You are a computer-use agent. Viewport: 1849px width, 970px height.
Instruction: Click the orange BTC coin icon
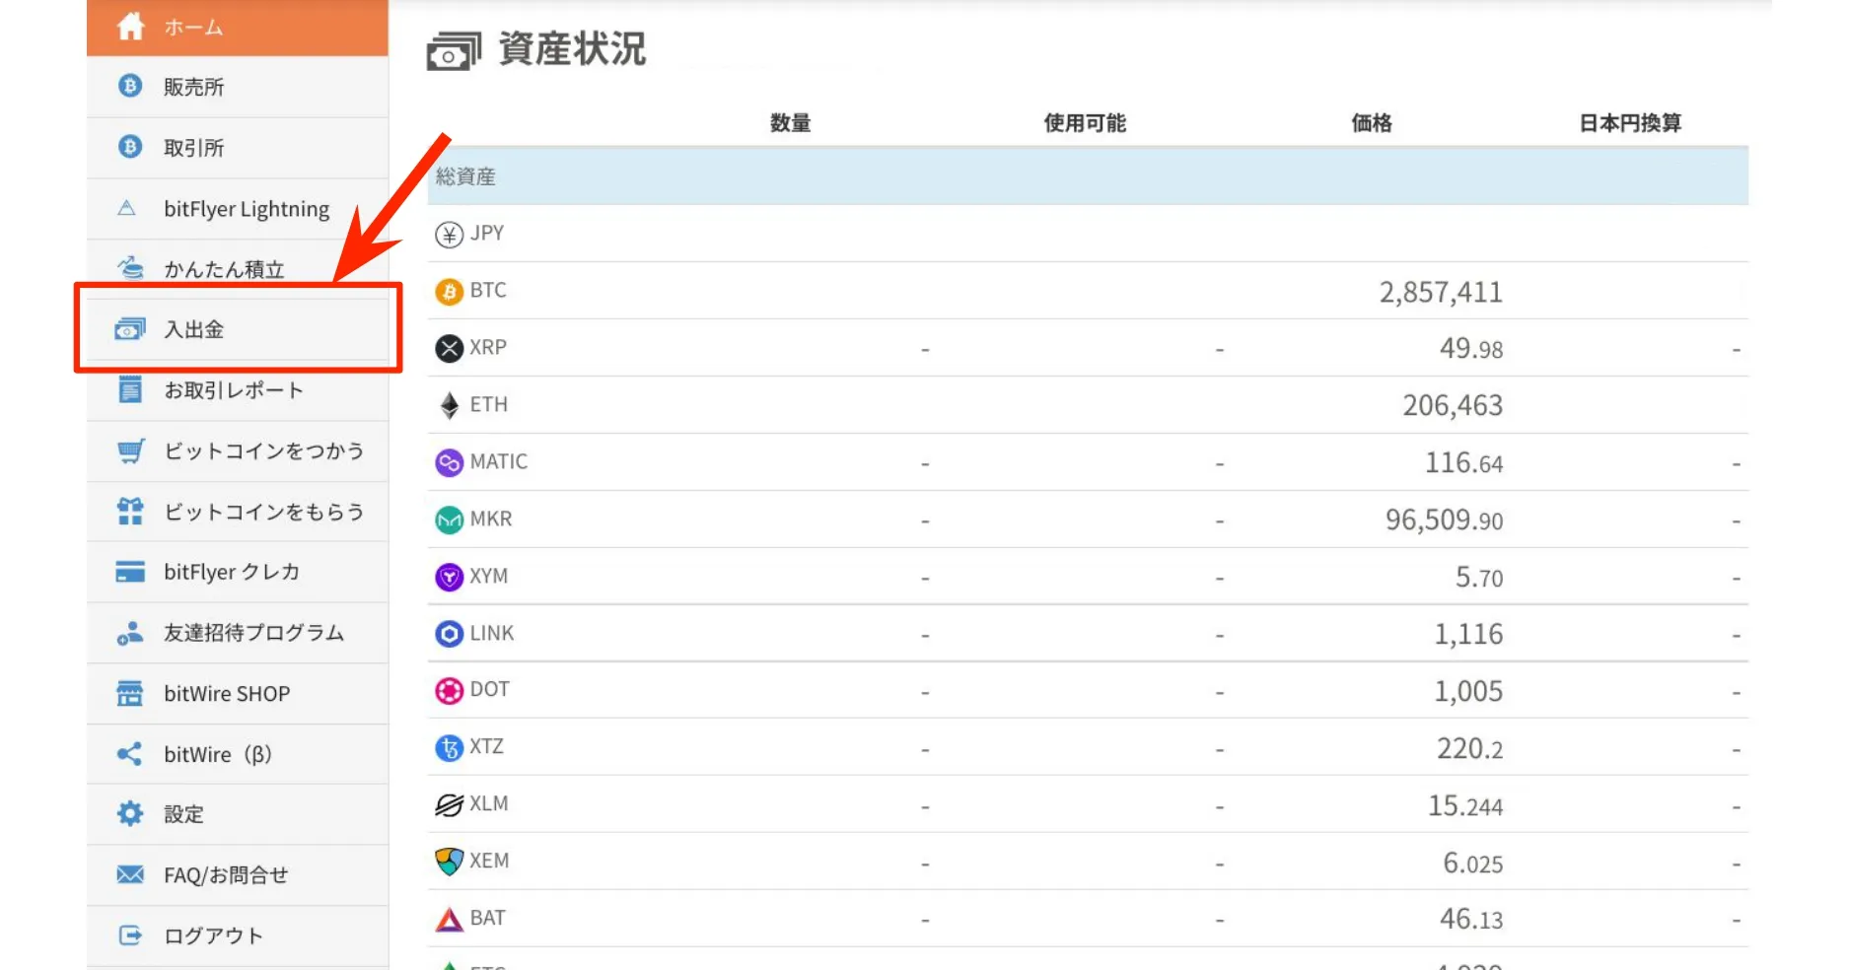coord(449,291)
